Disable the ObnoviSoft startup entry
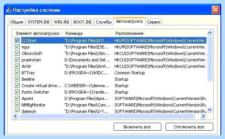The height and width of the screenshot is (139, 225). [x=17, y=53]
